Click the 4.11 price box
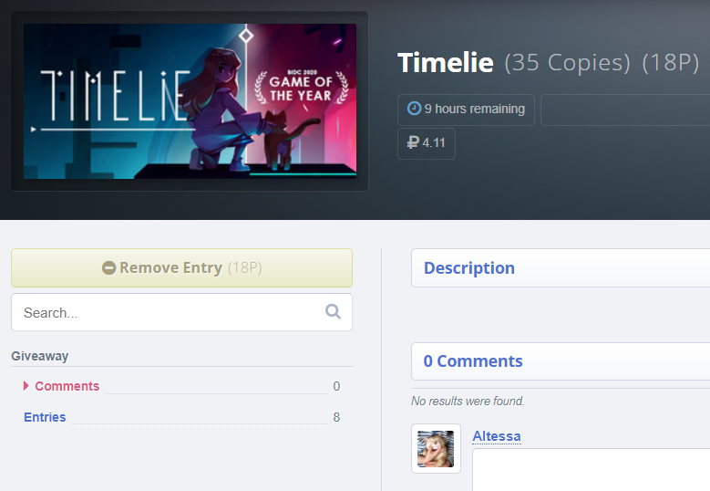 [x=426, y=143]
